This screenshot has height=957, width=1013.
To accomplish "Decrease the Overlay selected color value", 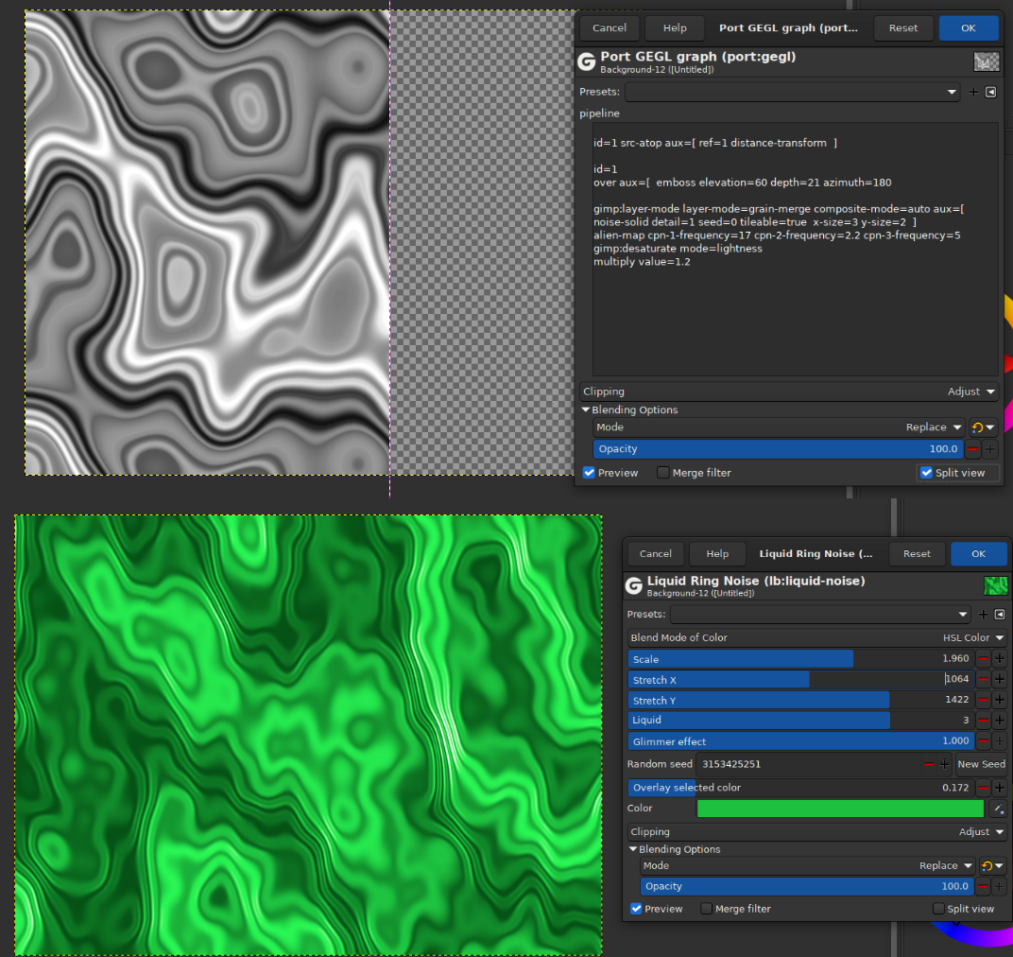I will tap(984, 788).
